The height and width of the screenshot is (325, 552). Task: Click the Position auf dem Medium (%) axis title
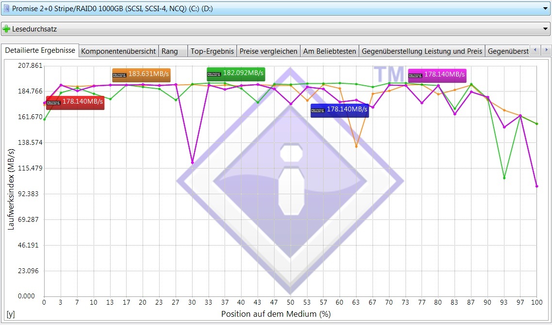click(x=276, y=314)
